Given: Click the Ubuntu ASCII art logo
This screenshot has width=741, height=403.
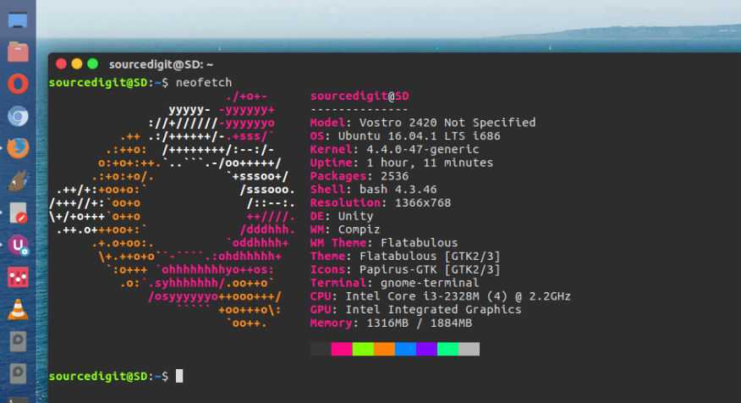Looking at the screenshot, I should click(x=173, y=210).
